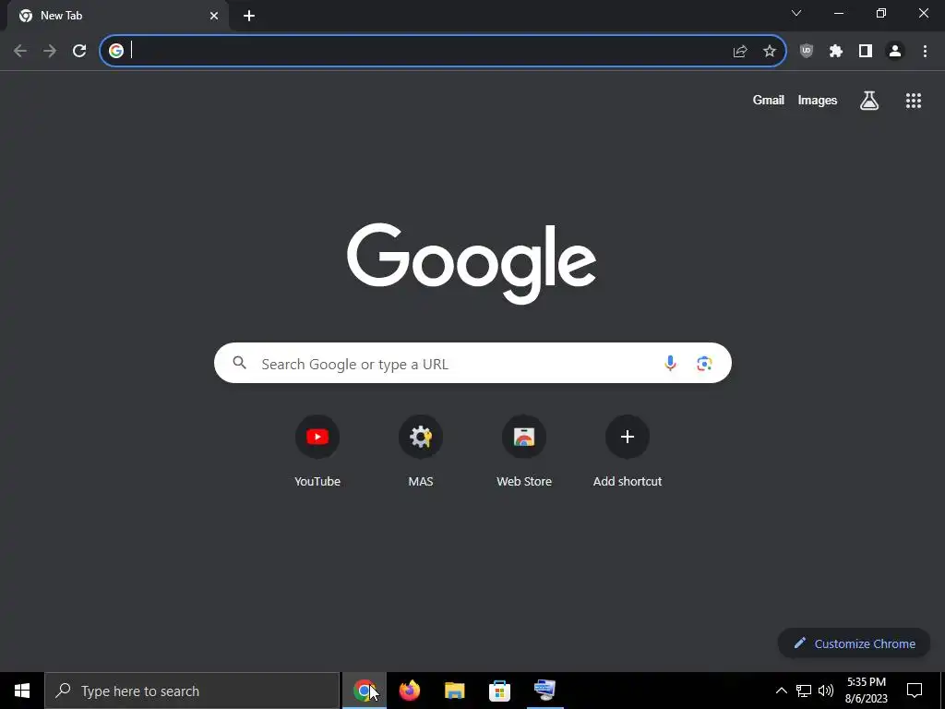Reload the page with the refresh icon
Viewport: 945px width, 709px height.
79,52
